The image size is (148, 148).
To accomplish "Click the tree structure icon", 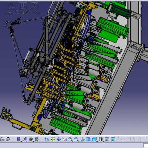I will [x=25, y=139].
